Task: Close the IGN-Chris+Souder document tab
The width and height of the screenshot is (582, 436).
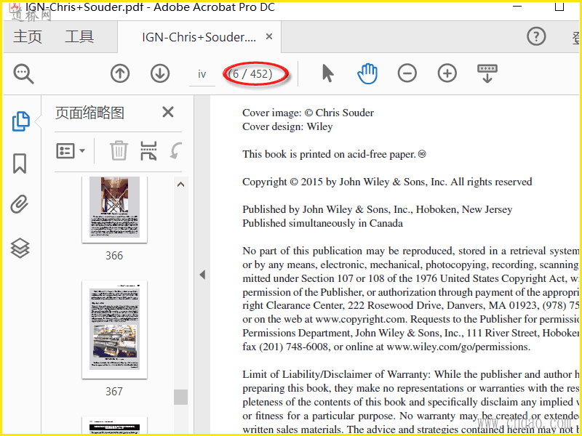Action: pyautogui.click(x=269, y=36)
